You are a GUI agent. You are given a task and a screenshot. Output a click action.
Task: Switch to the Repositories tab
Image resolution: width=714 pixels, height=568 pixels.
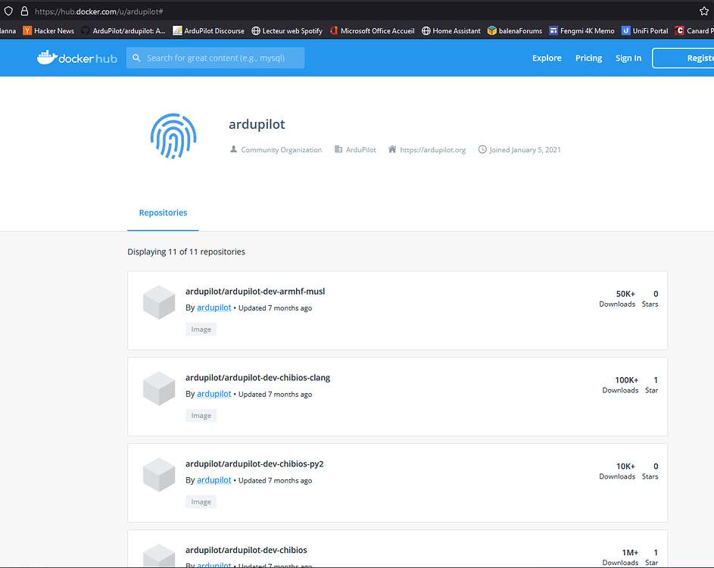point(163,213)
